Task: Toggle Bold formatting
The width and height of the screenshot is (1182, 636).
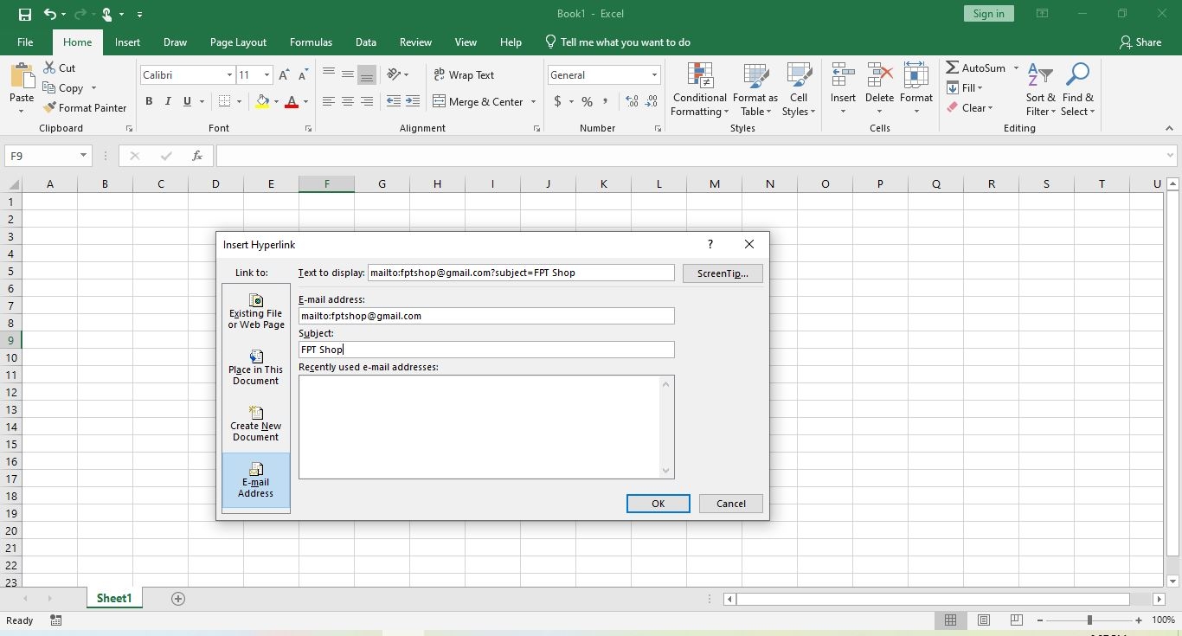Action: pos(149,101)
